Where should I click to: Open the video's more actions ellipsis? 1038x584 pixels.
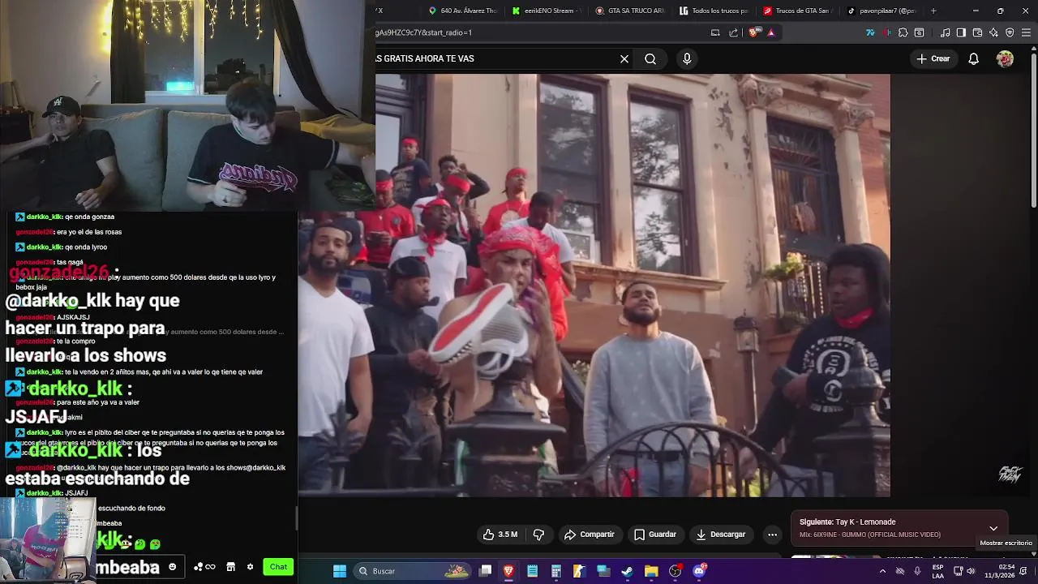click(x=772, y=535)
